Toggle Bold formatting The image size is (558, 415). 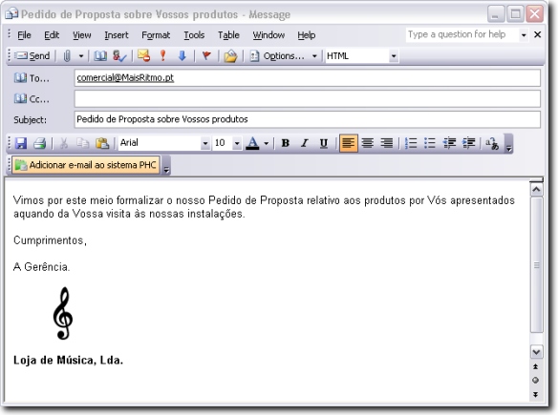pos(285,143)
